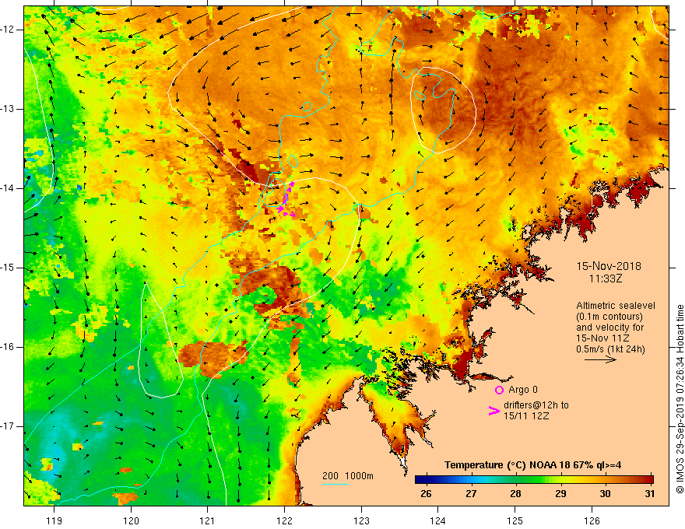Click the date text 15-Nov-2018
The image size is (685, 529).
609,266
